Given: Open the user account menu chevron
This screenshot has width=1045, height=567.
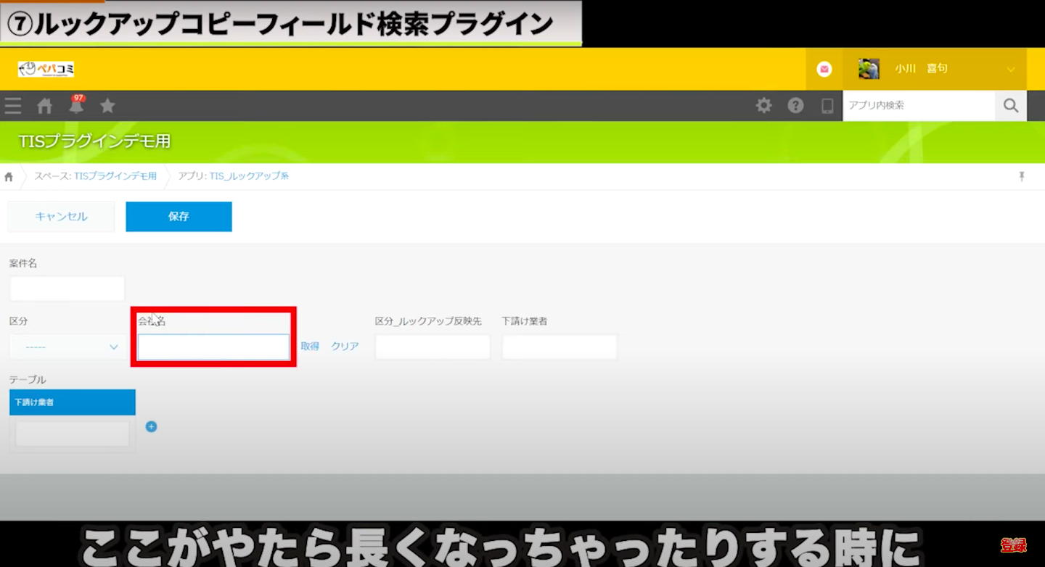Looking at the screenshot, I should click(x=1011, y=70).
